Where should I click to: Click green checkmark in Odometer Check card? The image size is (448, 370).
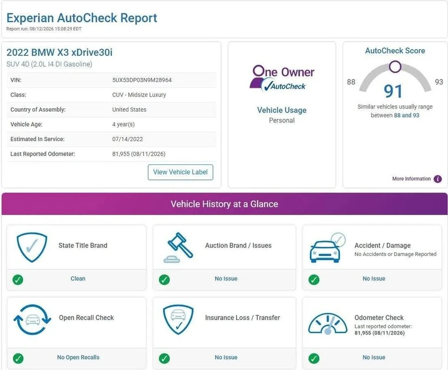pos(314,358)
